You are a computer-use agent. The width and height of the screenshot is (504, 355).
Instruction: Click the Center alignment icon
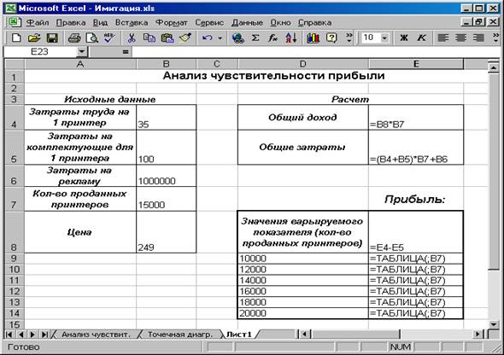460,38
